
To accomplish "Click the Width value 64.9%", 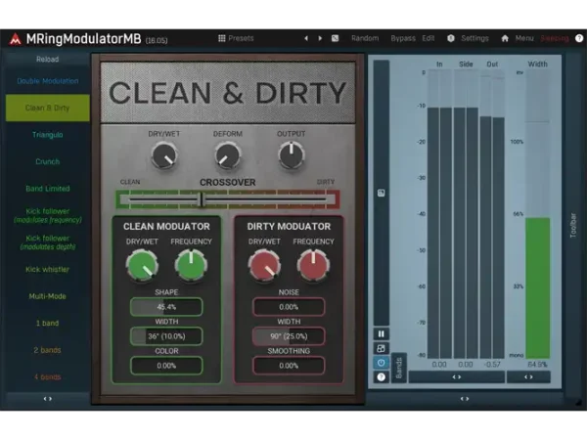I will (537, 365).
